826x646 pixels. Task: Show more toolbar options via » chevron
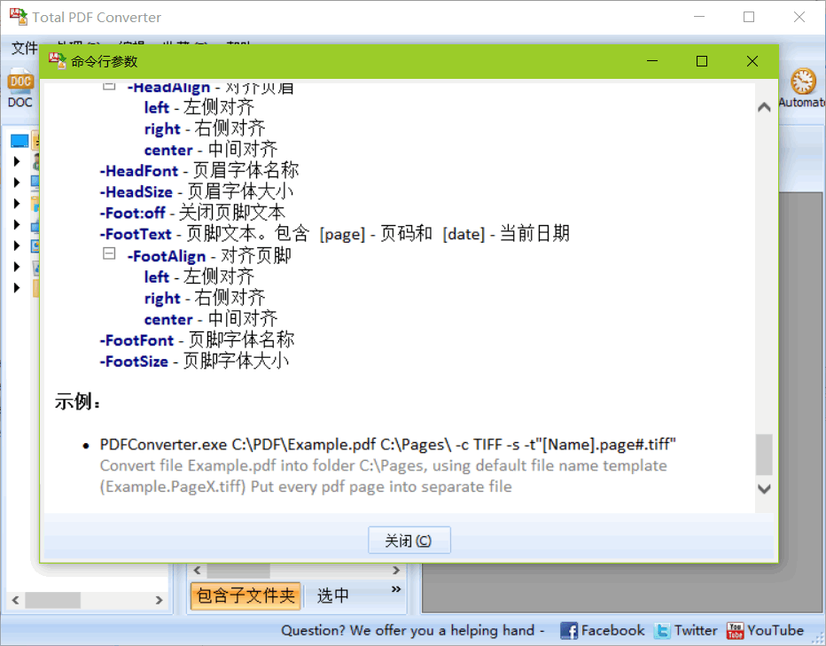click(x=396, y=589)
